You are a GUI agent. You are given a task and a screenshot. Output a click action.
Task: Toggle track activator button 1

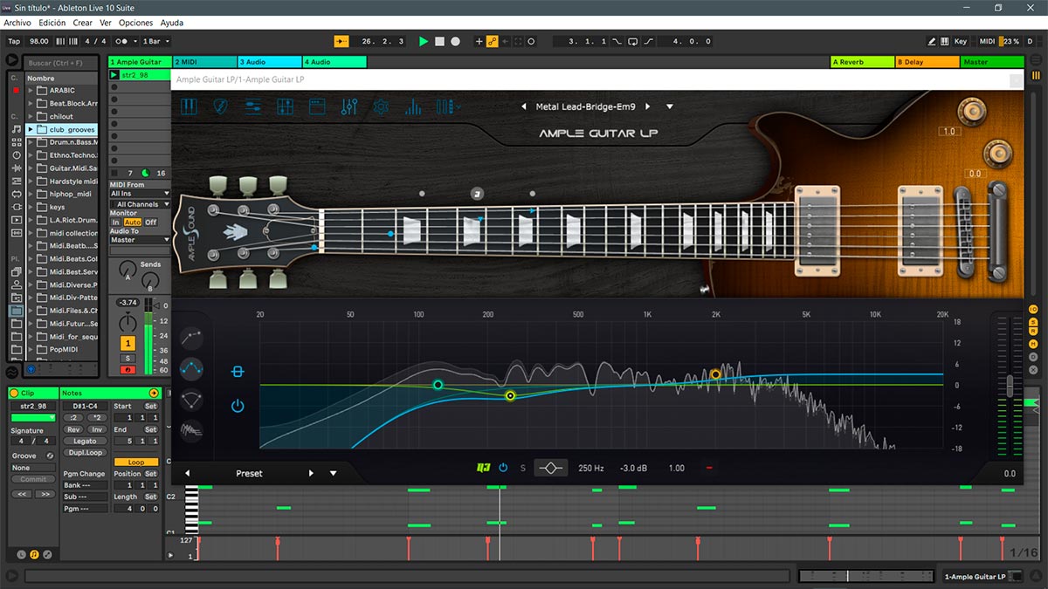(x=128, y=344)
